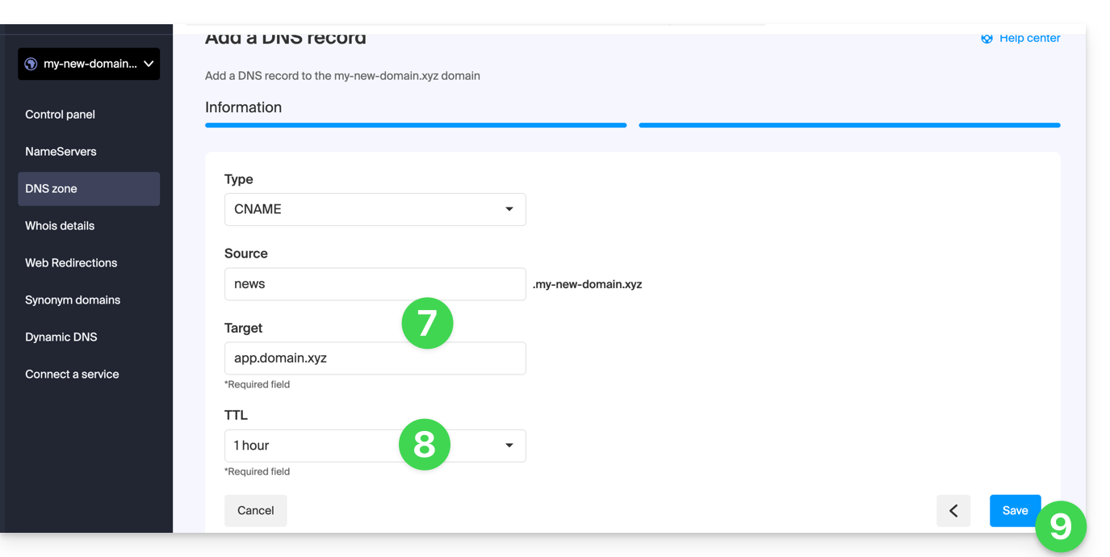Click the first blue progress step bar
This screenshot has width=1110, height=557.
point(416,125)
